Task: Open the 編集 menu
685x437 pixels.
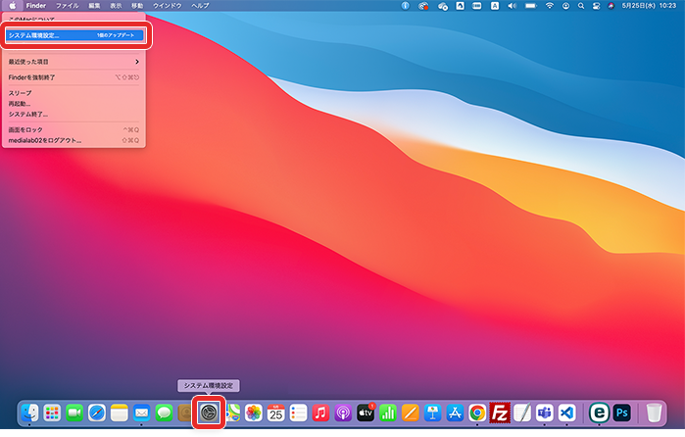Action: click(x=94, y=6)
